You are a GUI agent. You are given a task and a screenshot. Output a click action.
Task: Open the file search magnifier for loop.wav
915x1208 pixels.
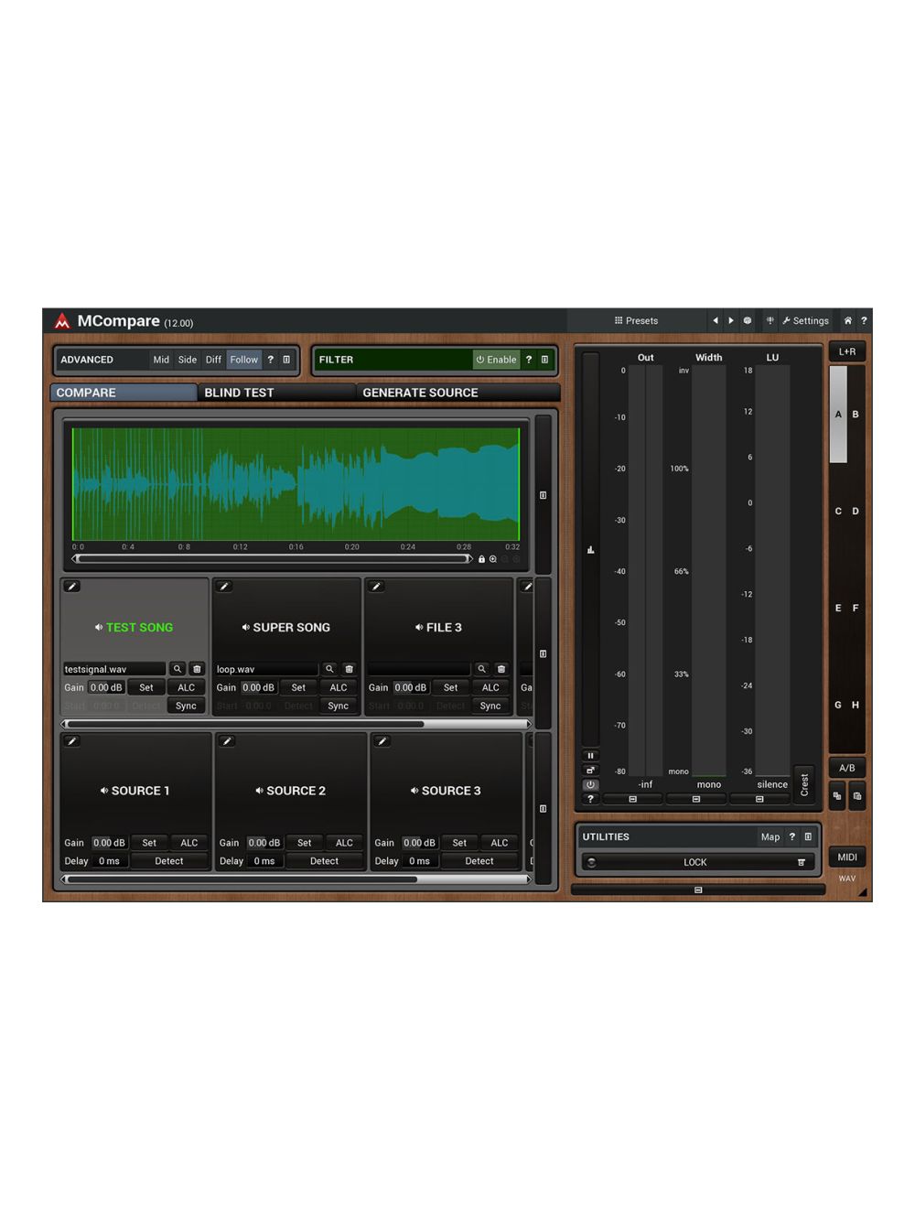pyautogui.click(x=329, y=669)
